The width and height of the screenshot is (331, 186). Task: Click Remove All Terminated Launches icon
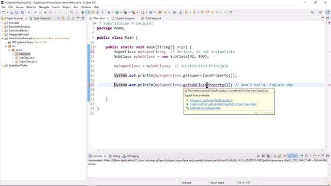(268, 156)
